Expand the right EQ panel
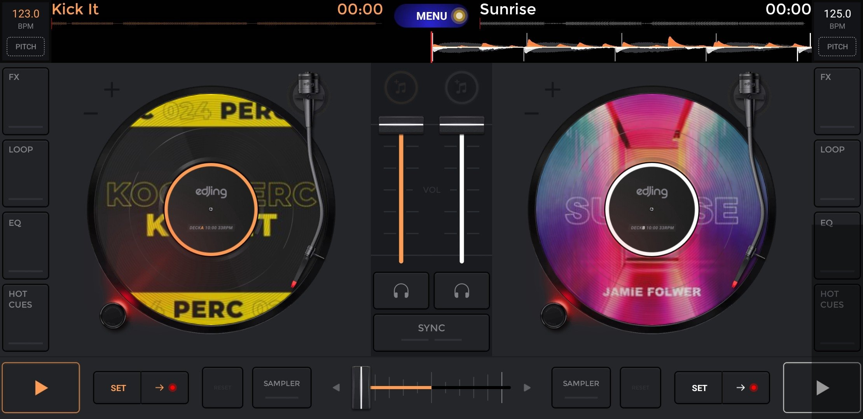 click(x=837, y=245)
